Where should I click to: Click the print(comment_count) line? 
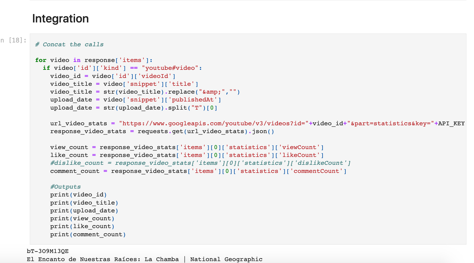tap(88, 234)
